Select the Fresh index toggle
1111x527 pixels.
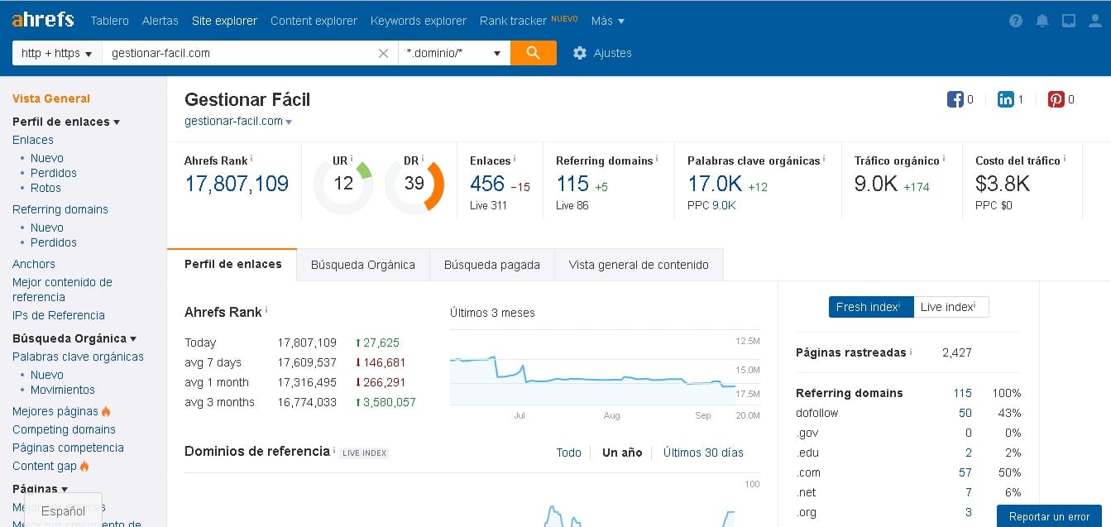[871, 307]
